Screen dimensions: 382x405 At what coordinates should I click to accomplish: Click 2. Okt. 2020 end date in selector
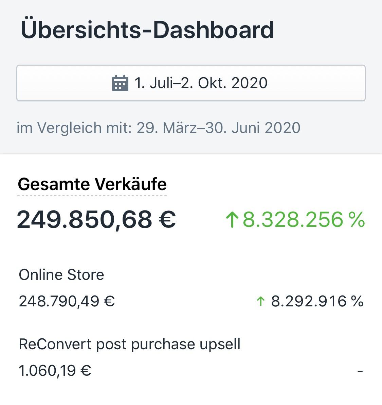(x=224, y=83)
